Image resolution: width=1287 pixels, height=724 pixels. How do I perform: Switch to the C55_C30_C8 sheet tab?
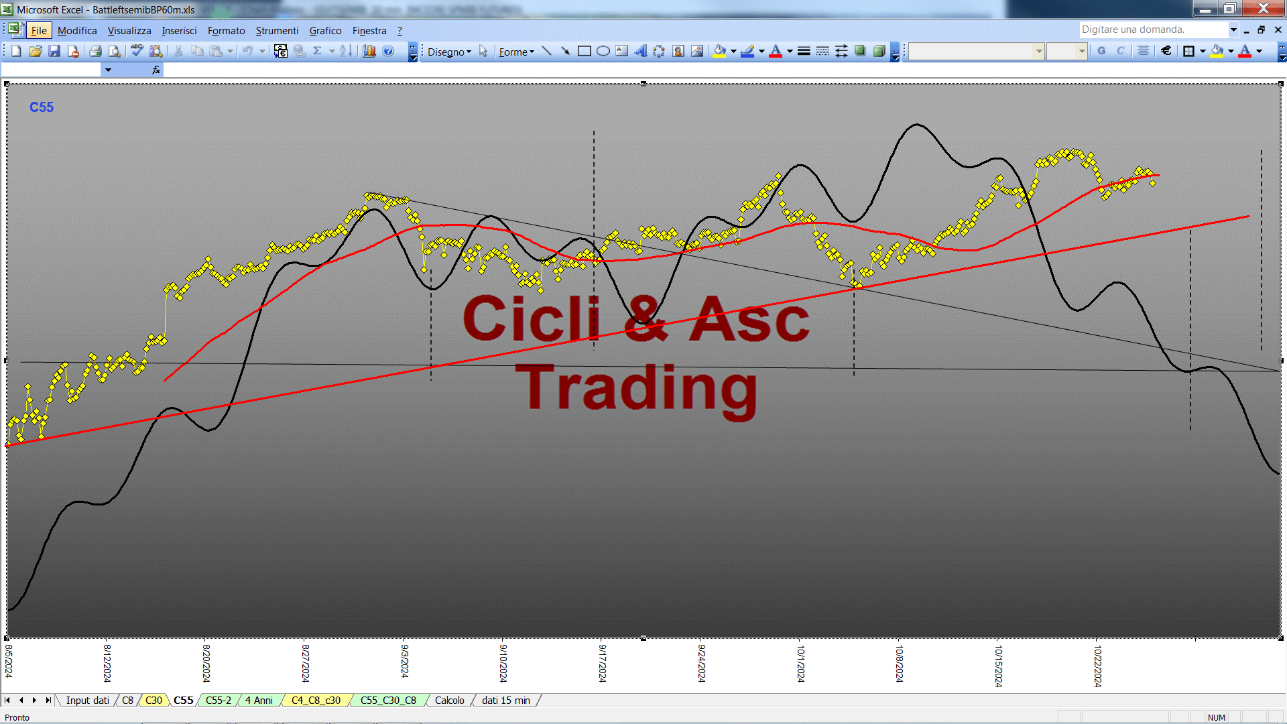click(388, 701)
